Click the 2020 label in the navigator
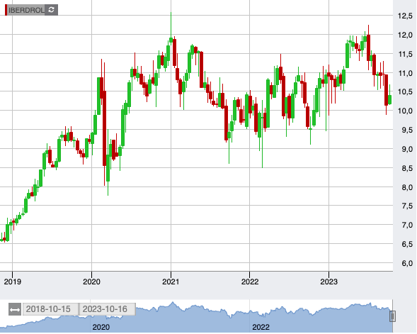The image size is (417, 334). 101,328
